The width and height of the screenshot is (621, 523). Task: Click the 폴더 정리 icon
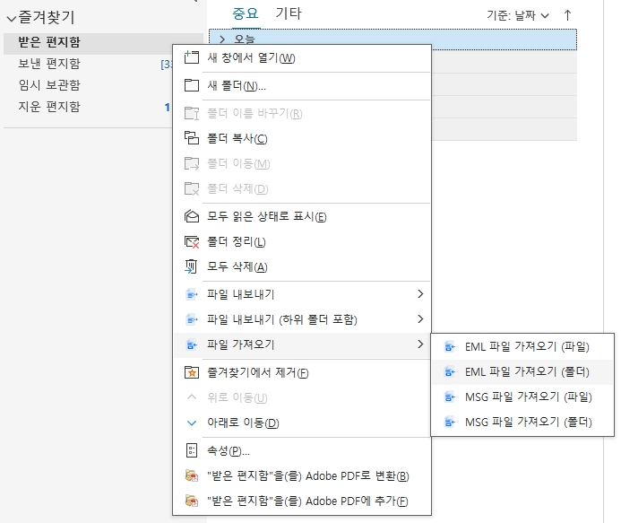(191, 242)
